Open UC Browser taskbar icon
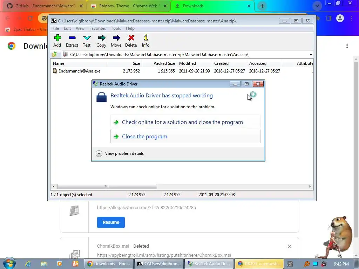This screenshot has width=359, height=269. pos(75,264)
